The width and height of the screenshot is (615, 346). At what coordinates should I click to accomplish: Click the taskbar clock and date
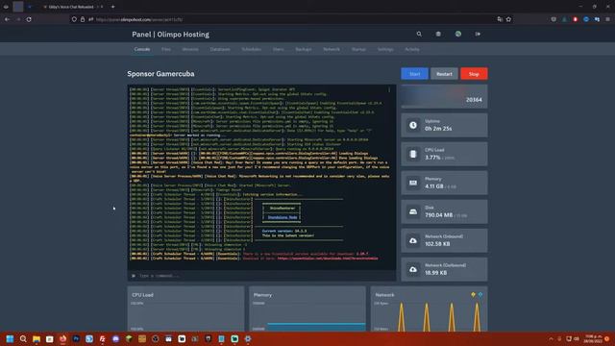coord(593,339)
